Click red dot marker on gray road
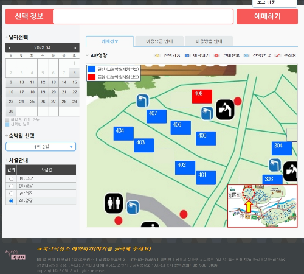The width and height of the screenshot is (304, 274). [x=184, y=214]
